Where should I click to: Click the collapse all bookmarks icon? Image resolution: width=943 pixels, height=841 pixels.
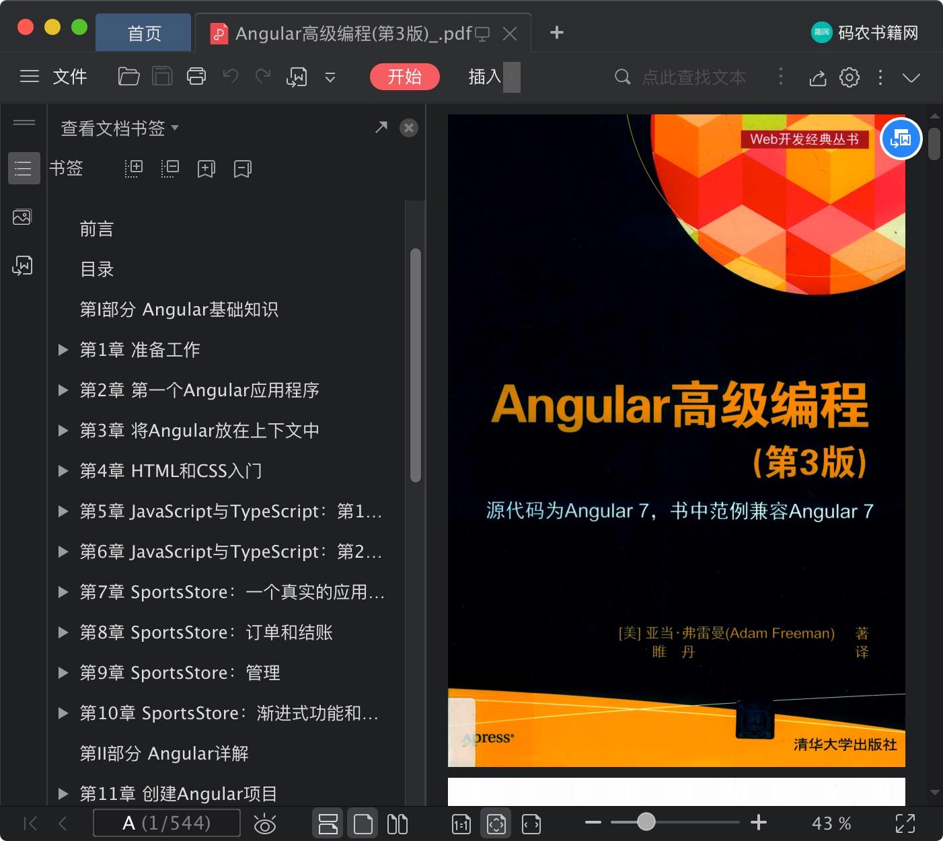point(170,168)
